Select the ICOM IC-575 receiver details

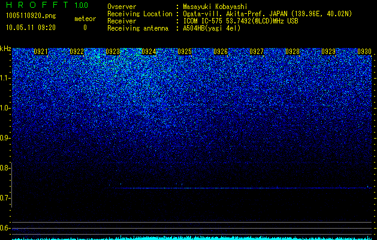click(240, 21)
